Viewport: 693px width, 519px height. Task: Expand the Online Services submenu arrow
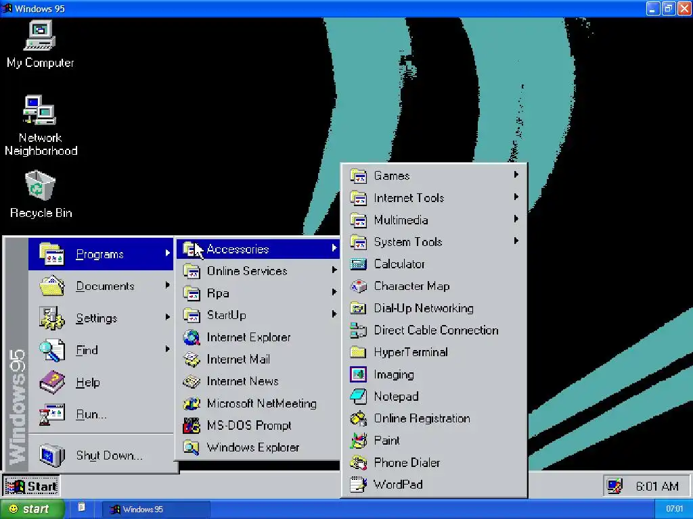click(x=334, y=270)
